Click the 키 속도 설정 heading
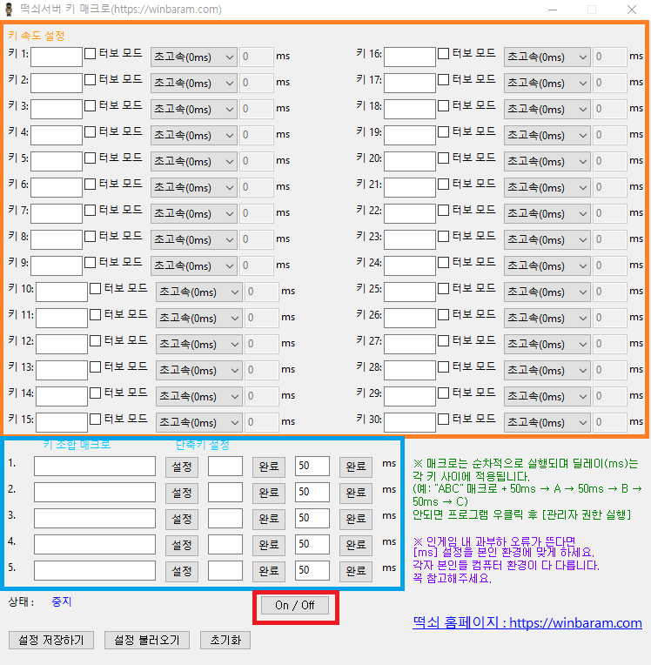 tap(36, 36)
